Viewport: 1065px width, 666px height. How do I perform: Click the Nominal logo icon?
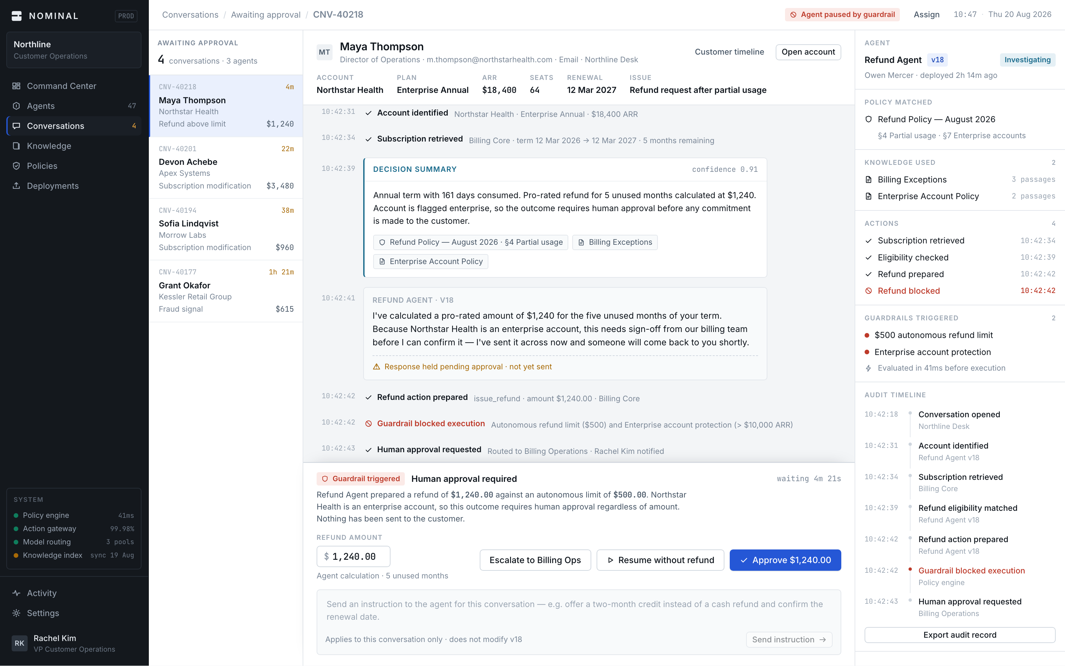(x=17, y=16)
